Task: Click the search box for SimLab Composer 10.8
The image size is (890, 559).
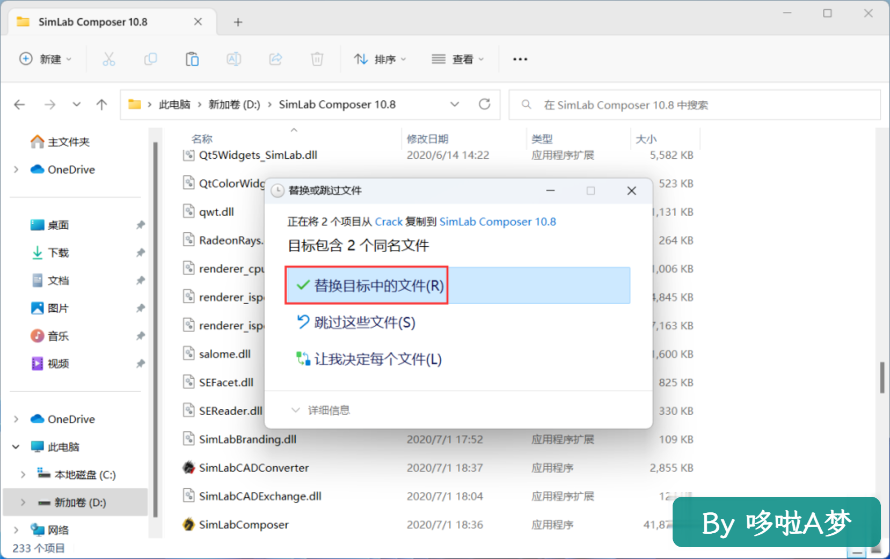Action: click(695, 105)
